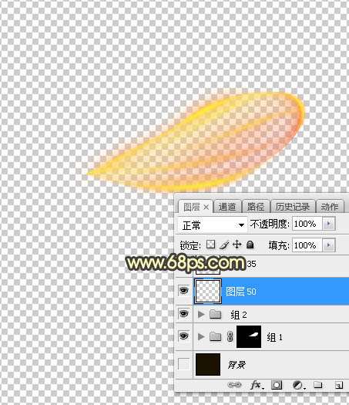Viewport: 349px width, 405px height.
Task: Create a new group folder icon
Action: [x=317, y=385]
